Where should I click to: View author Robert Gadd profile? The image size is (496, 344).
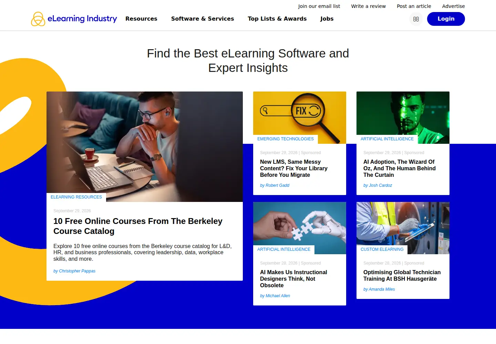tap(275, 185)
